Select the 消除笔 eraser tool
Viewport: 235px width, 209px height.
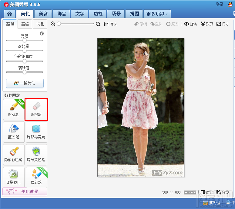pyautogui.click(x=36, y=109)
